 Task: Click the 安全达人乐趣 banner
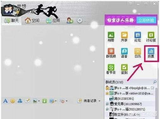(120, 20)
